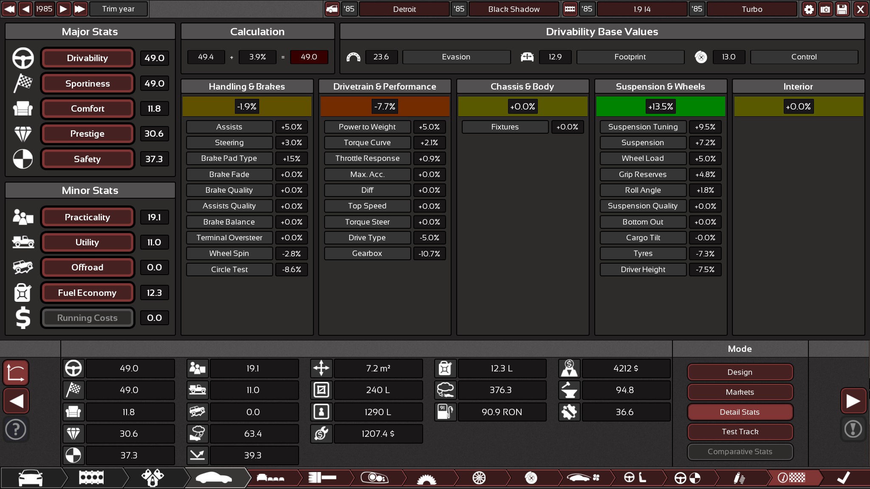Select the Offroad minor stat
Image resolution: width=870 pixels, height=489 pixels.
87,267
